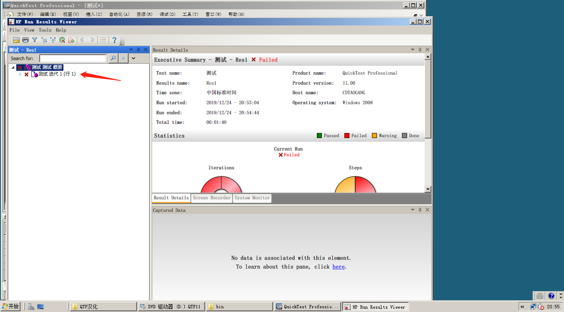The image size is (564, 312).
Task: Click the Go Back arrow toolbar icon
Action: [x=83, y=40]
